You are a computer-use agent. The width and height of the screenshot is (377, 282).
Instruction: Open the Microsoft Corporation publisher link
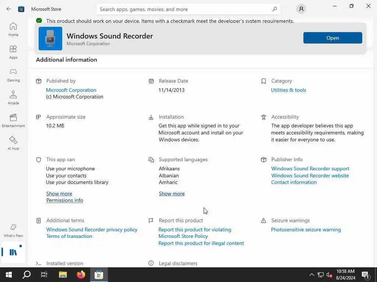tap(71, 90)
